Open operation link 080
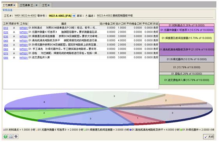221x142 pixels. click(x=6, y=58)
